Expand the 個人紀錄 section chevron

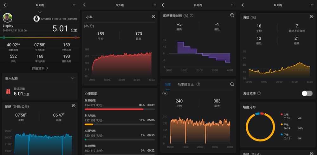pyautogui.click(x=73, y=78)
